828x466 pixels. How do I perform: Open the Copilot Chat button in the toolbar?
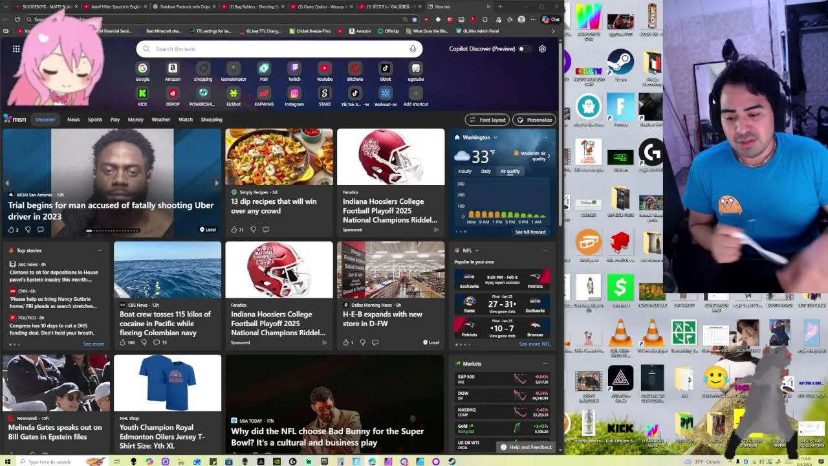coord(550,19)
